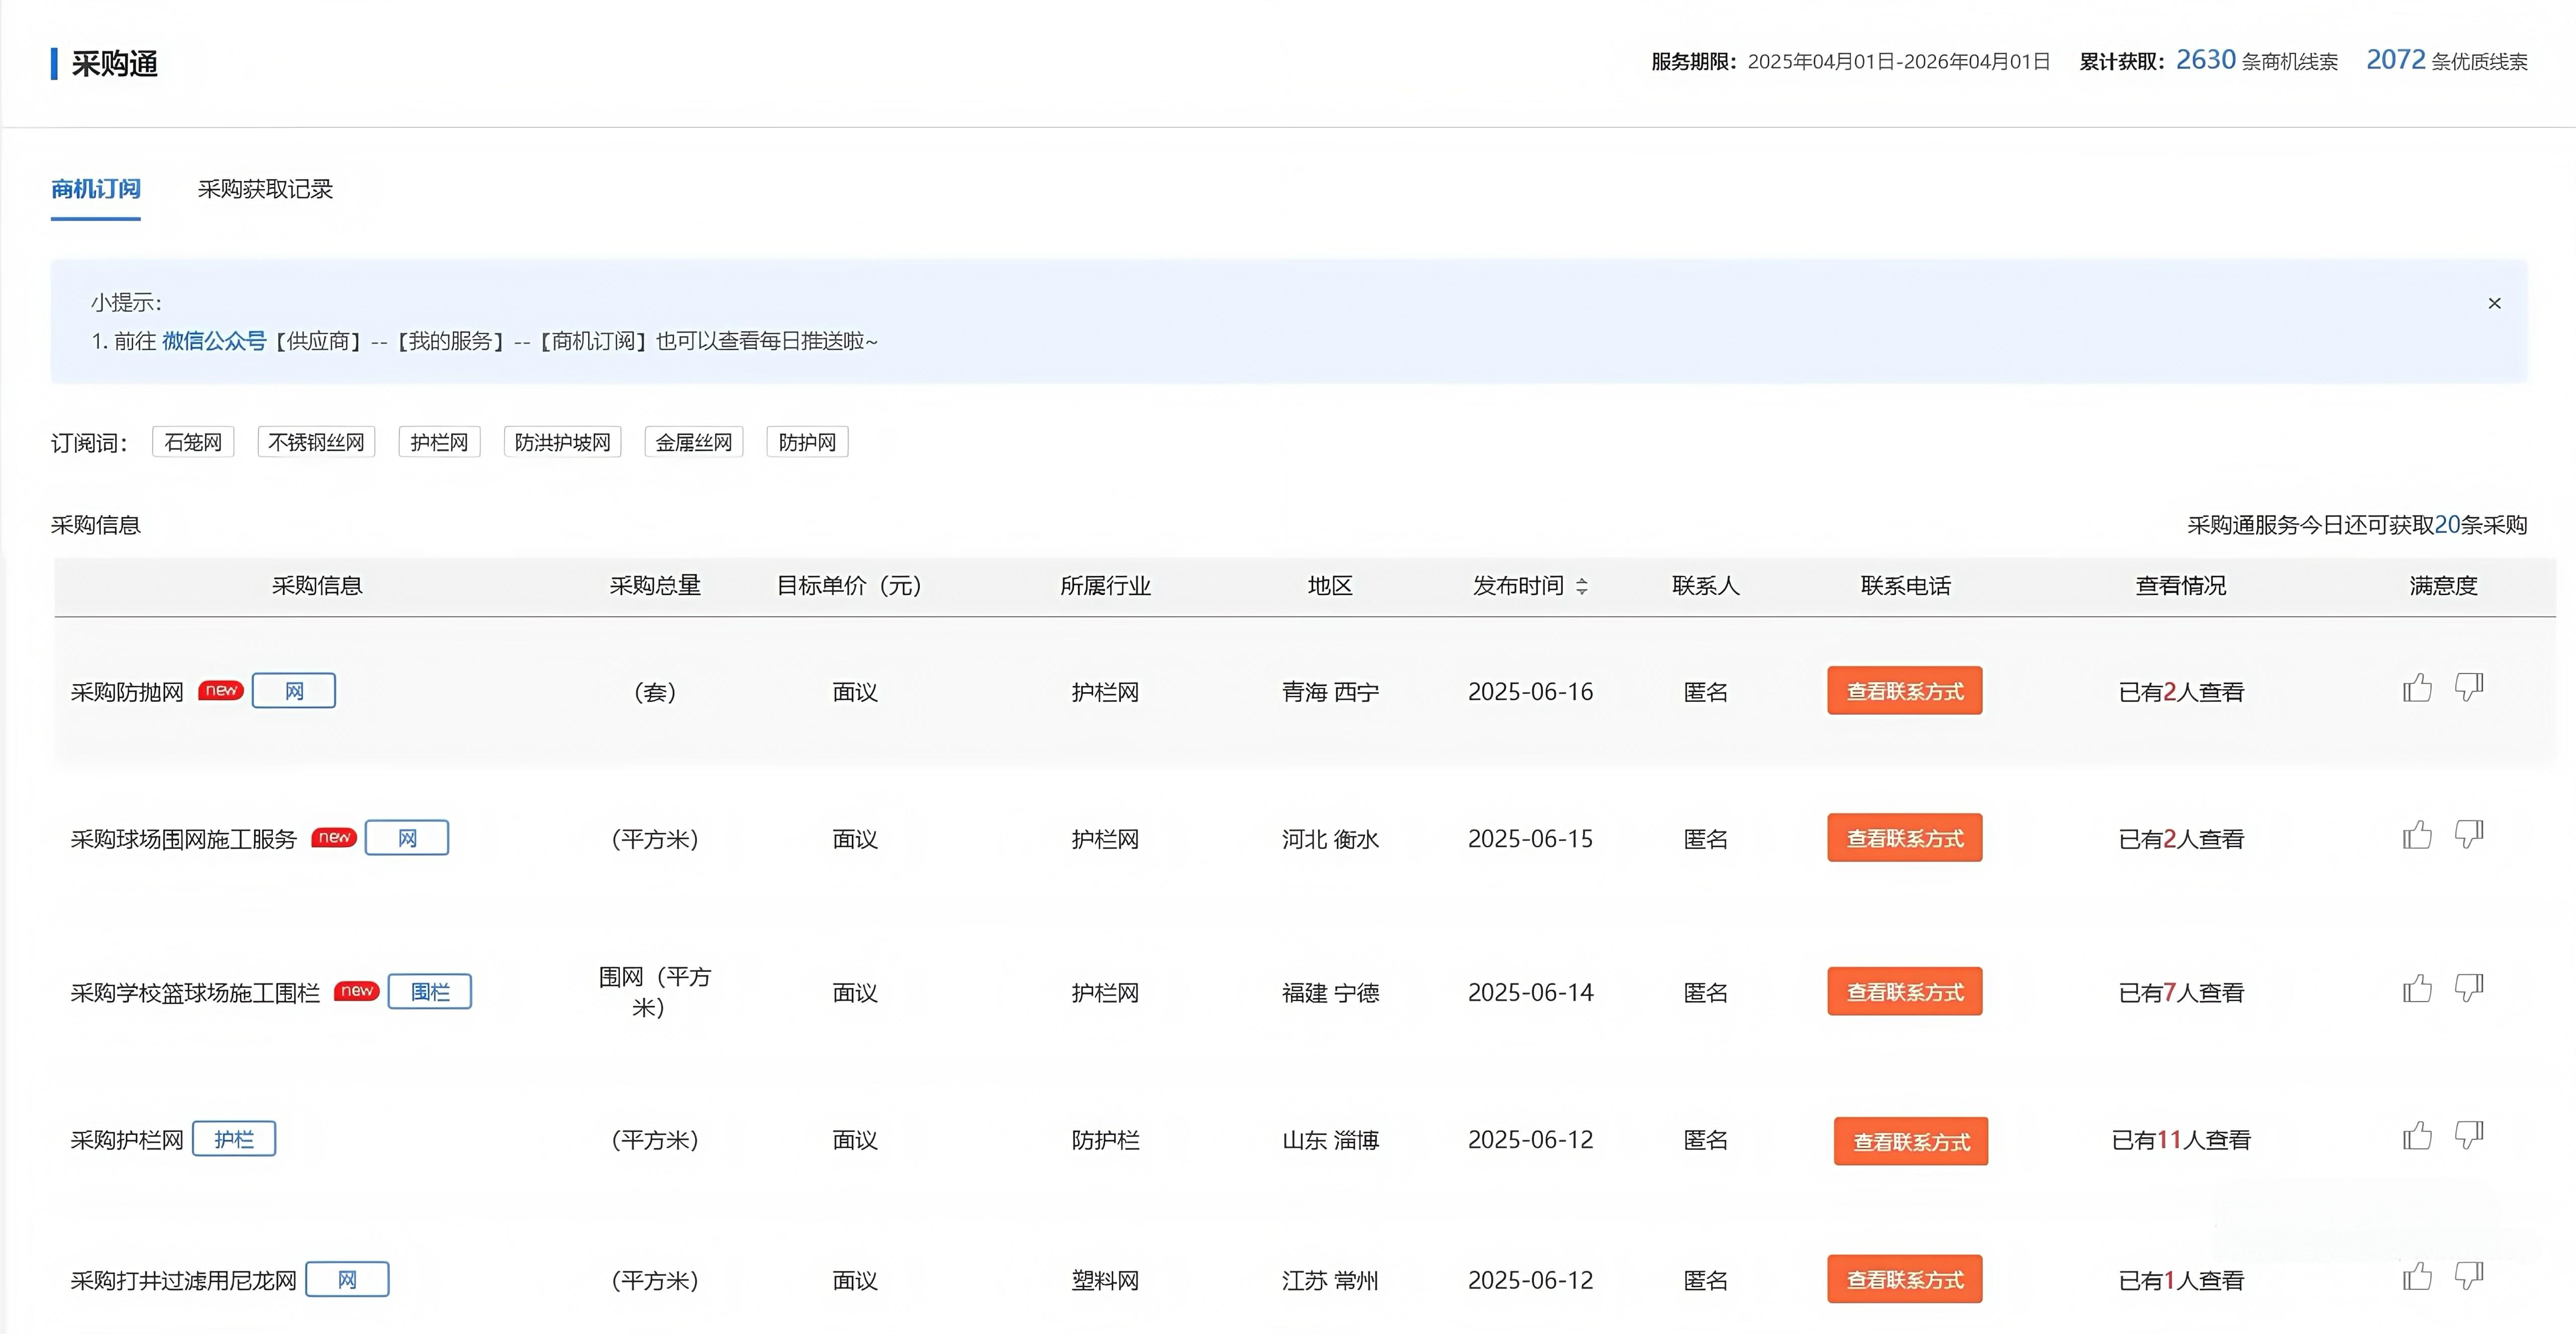Click the 满意度 column header
This screenshot has height=1334, width=2576.
click(2443, 586)
